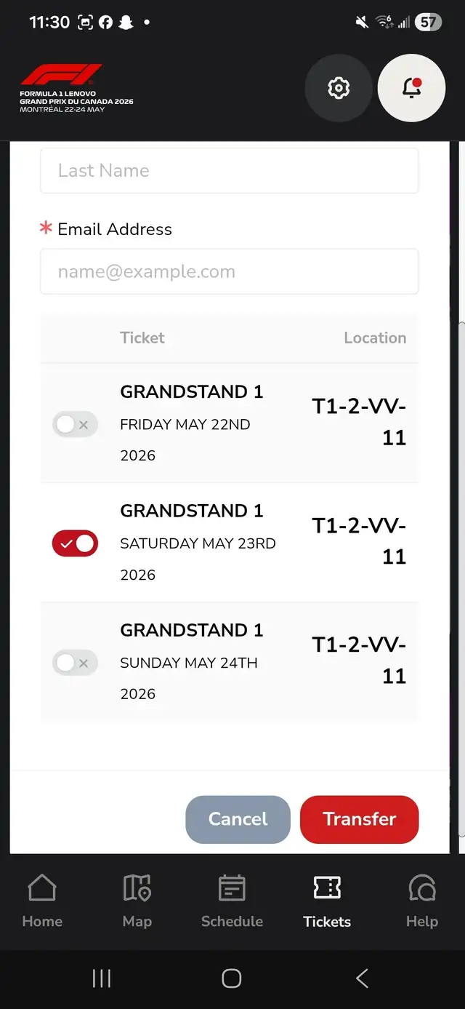Screen dimensions: 465x1009
Task: Cancel the ticket transfer
Action: 238,819
